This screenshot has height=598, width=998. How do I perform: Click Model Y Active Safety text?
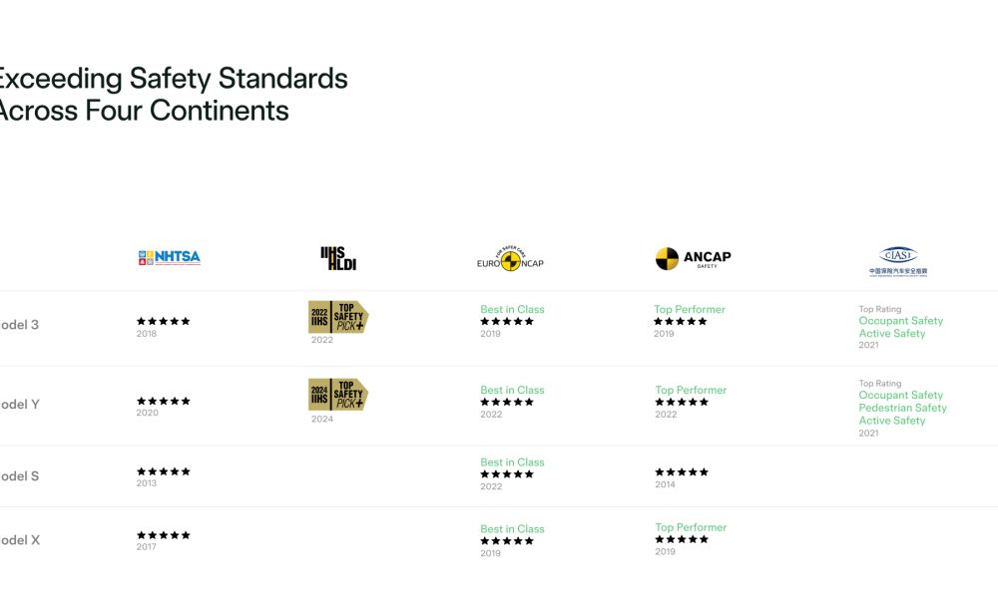pos(891,421)
